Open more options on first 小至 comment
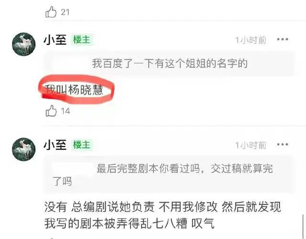Viewport: 306px width, 239px height. coord(283,39)
